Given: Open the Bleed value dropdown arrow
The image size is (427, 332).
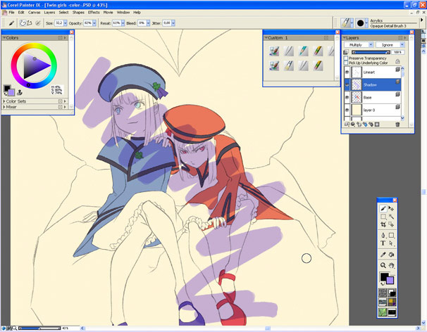Looking at the screenshot, I should click(x=148, y=23).
